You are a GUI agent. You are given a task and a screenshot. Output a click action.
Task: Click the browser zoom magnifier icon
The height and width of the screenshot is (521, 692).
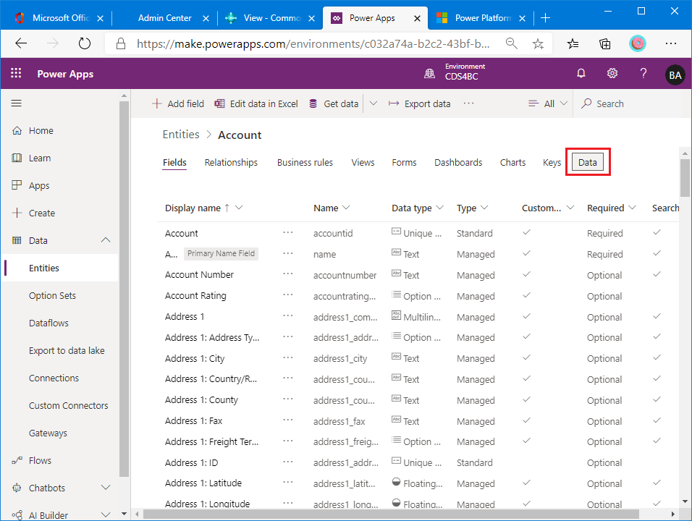tap(512, 43)
